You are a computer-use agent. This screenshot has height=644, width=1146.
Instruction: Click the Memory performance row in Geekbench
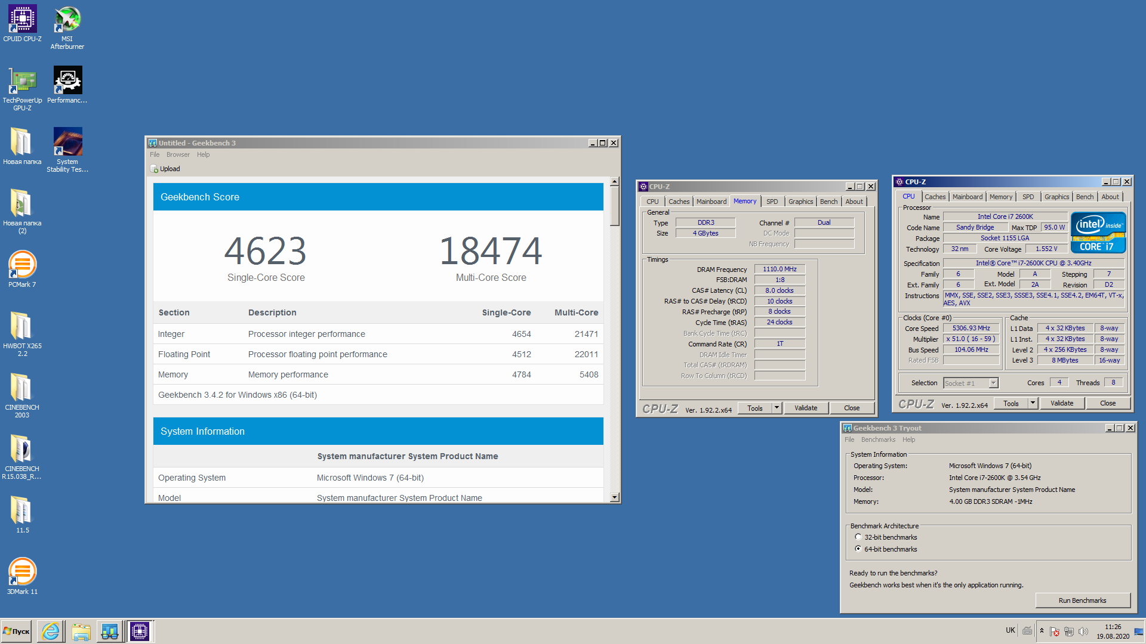coord(378,374)
